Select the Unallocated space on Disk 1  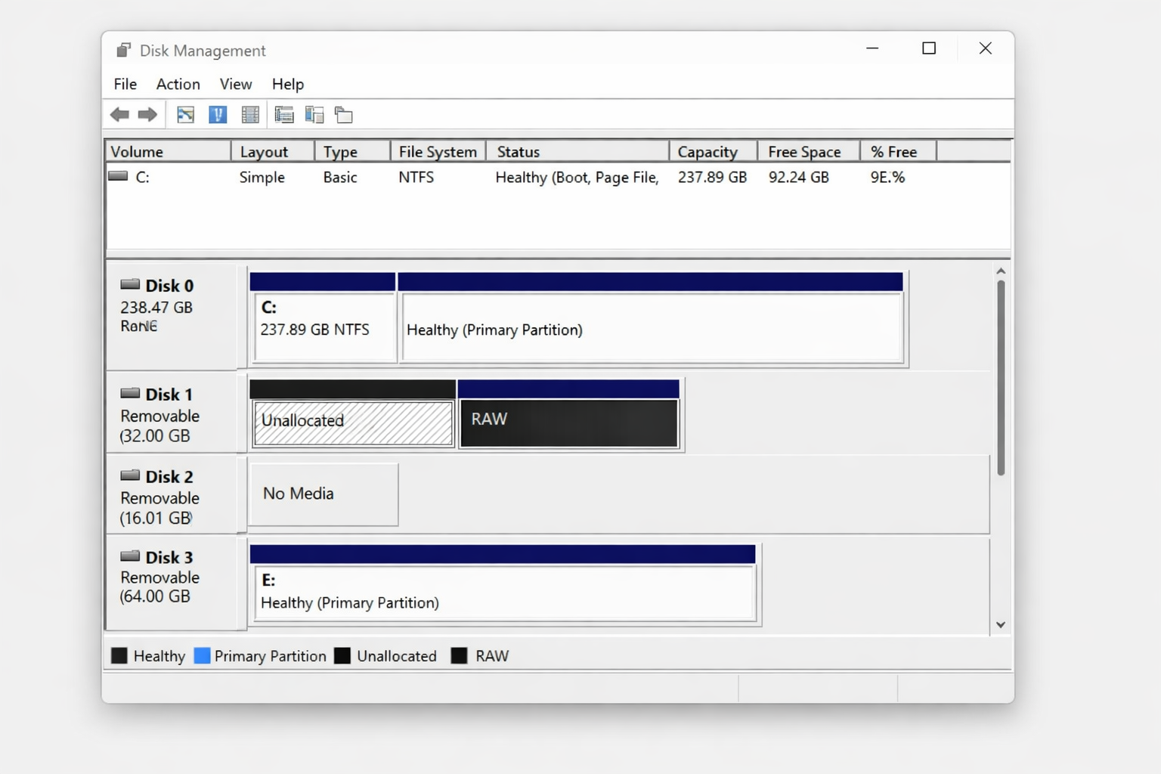pyautogui.click(x=351, y=421)
